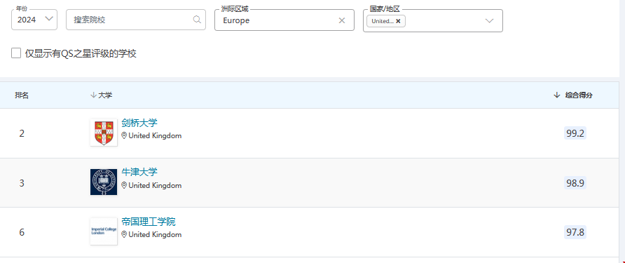Image resolution: width=625 pixels, height=263 pixels.
Task: Click the sort arrow beside 大学 column
Action: coord(93,95)
